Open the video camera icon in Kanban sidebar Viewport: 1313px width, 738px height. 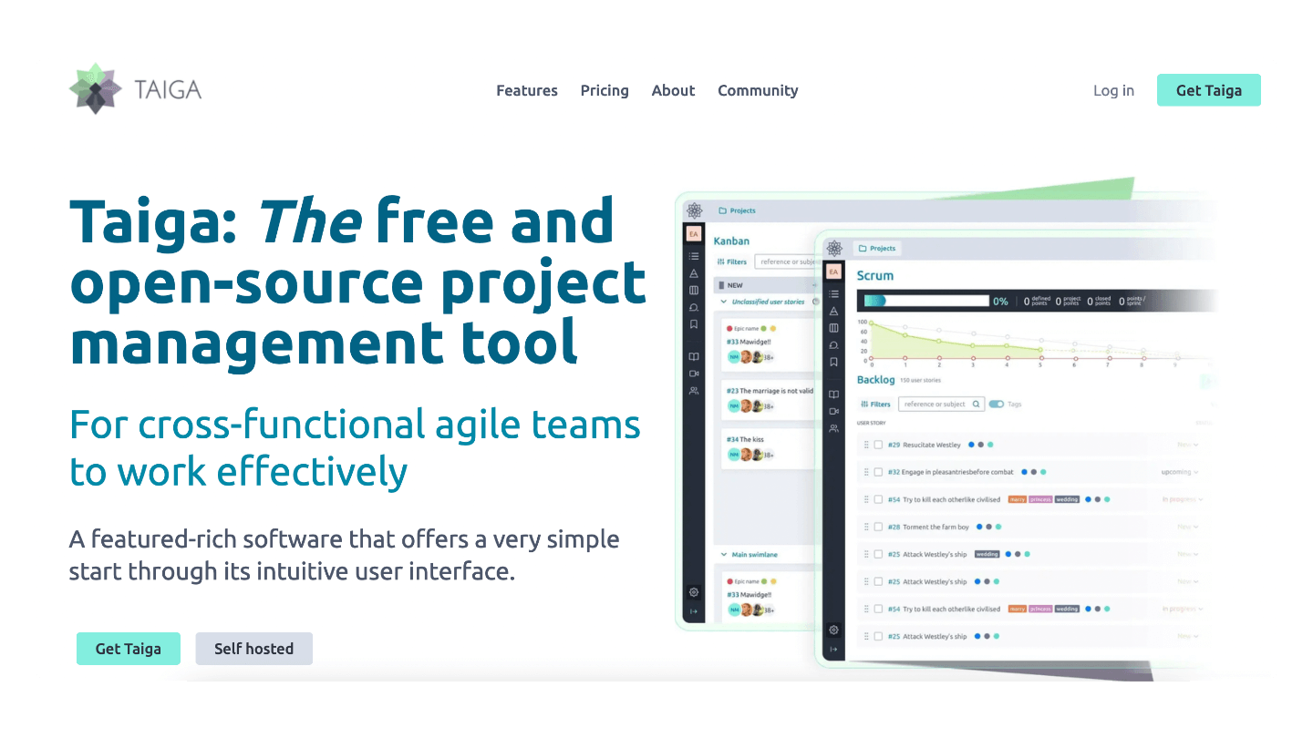click(x=694, y=374)
